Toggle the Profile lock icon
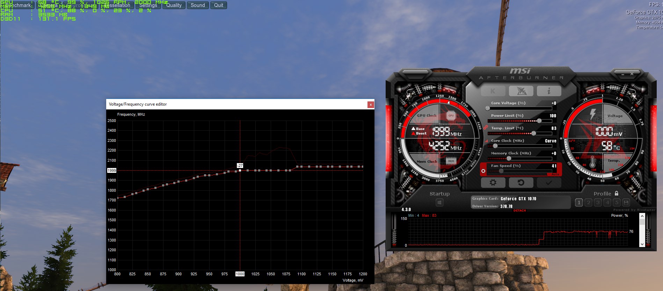 [617, 193]
